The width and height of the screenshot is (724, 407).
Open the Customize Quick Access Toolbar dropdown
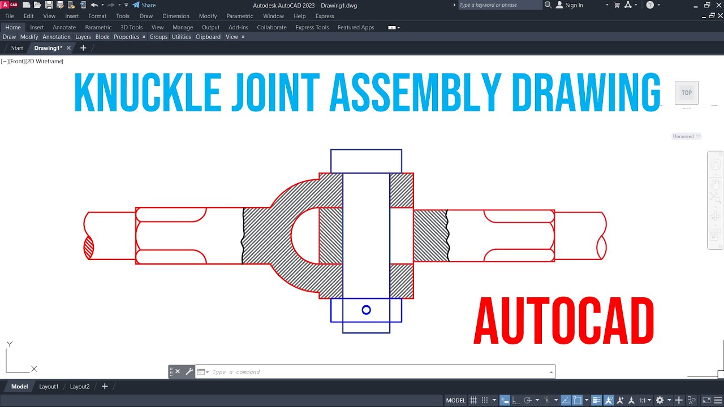pyautogui.click(x=127, y=5)
